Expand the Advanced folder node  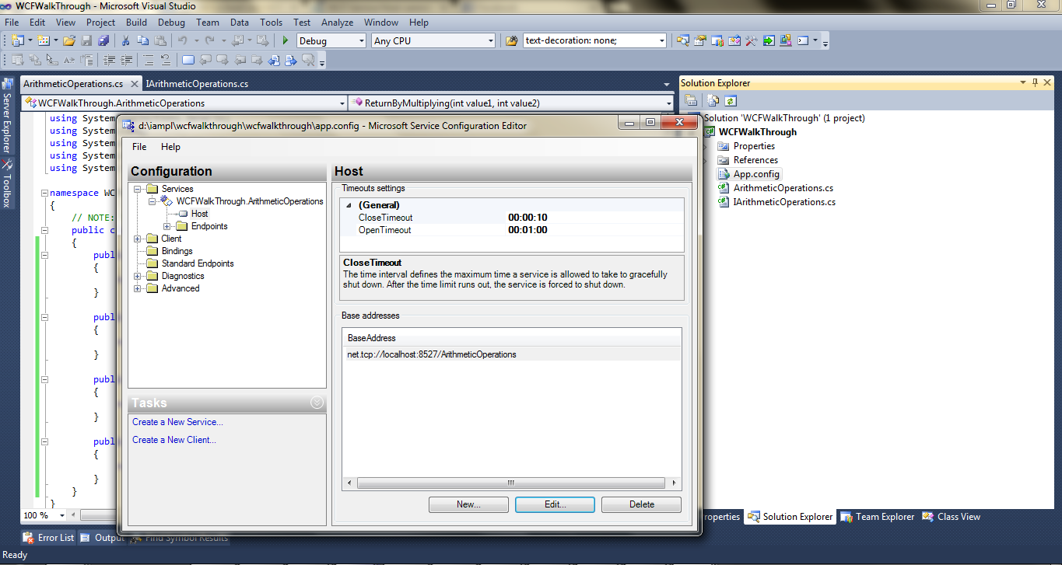(138, 288)
